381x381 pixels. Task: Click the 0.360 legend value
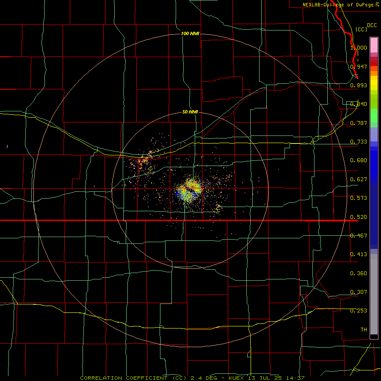pyautogui.click(x=359, y=273)
